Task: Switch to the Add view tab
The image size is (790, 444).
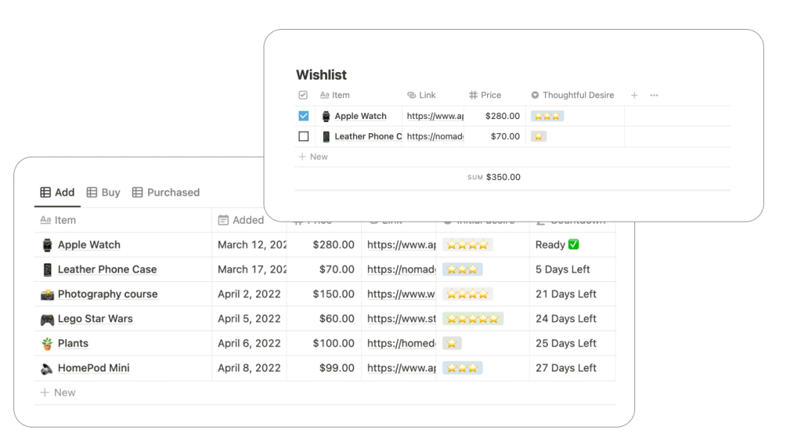Action: point(57,193)
